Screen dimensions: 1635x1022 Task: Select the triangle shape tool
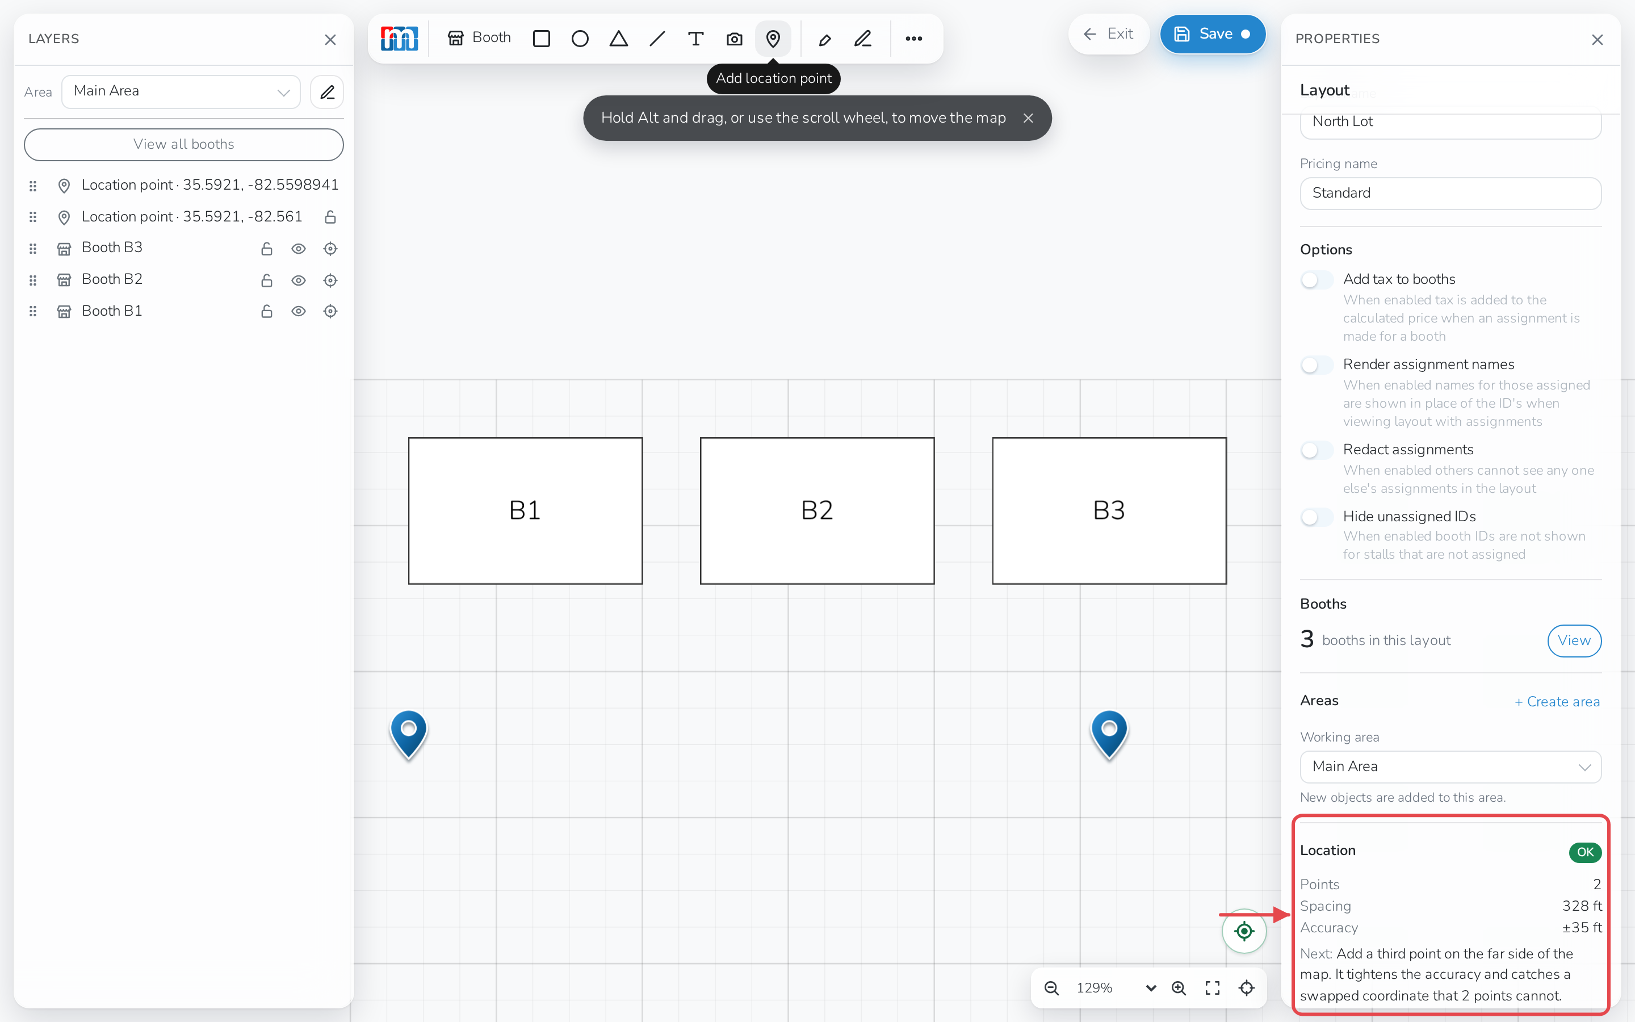coord(618,39)
